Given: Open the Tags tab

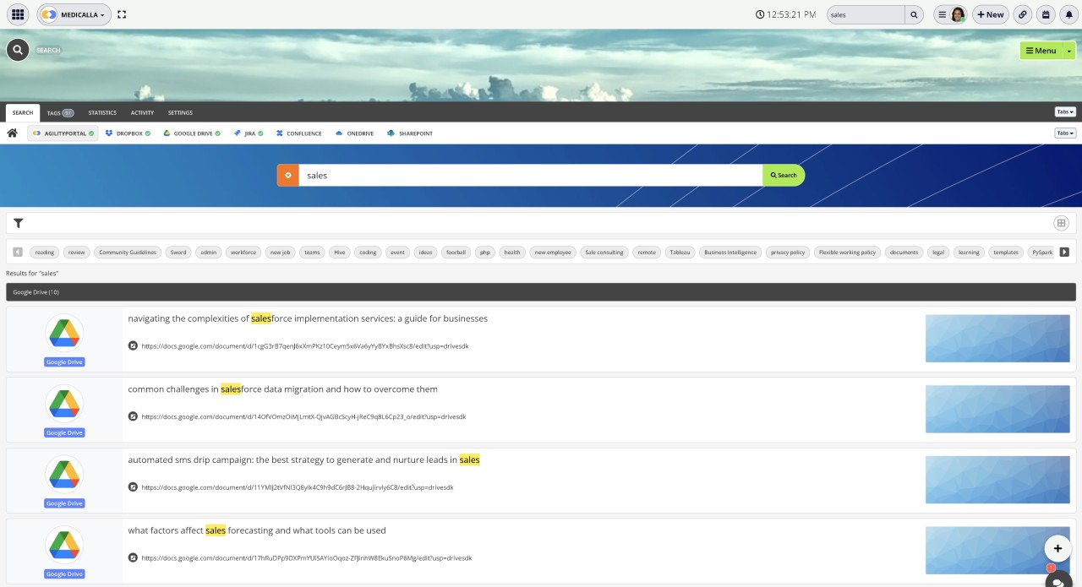Looking at the screenshot, I should (x=58, y=112).
